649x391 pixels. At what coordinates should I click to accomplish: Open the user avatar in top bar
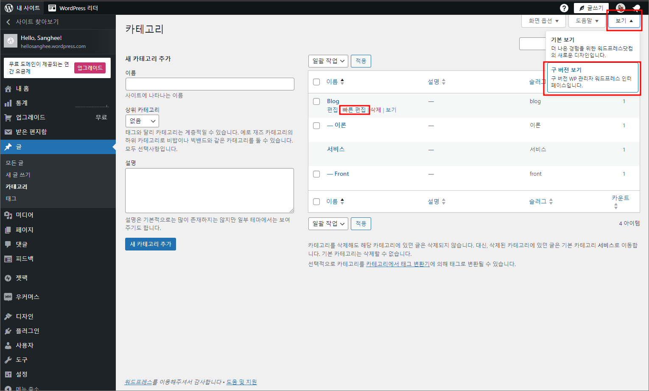pyautogui.click(x=620, y=8)
